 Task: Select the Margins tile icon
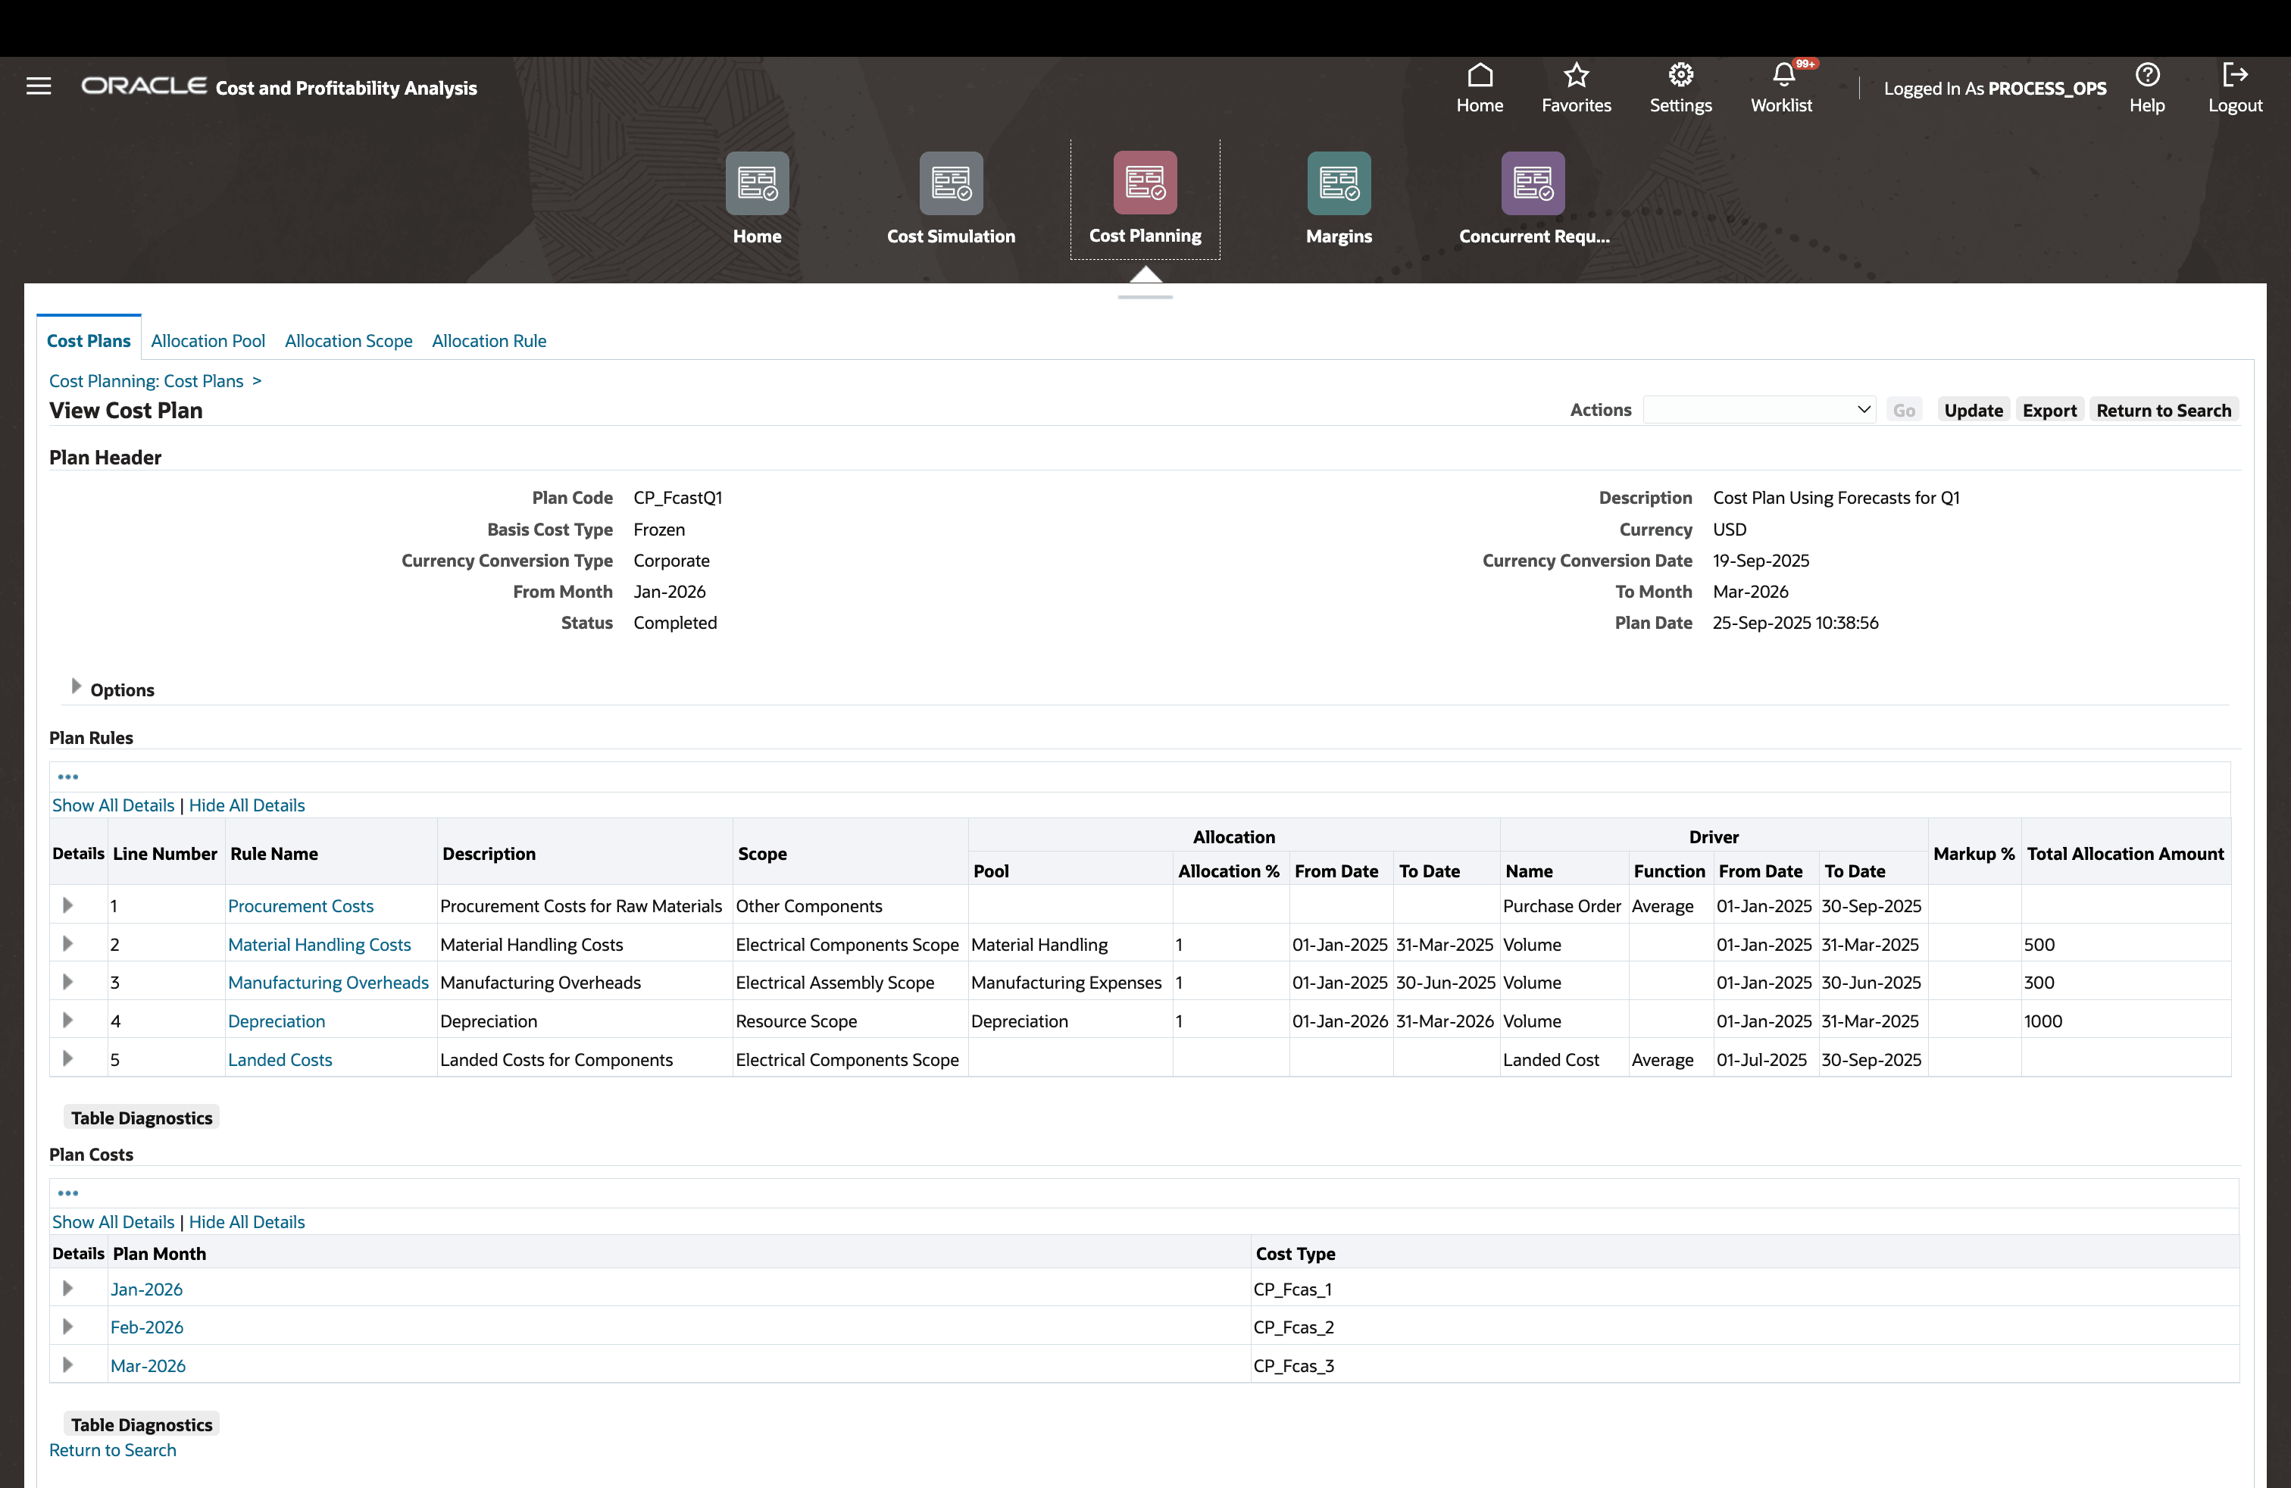tap(1339, 182)
